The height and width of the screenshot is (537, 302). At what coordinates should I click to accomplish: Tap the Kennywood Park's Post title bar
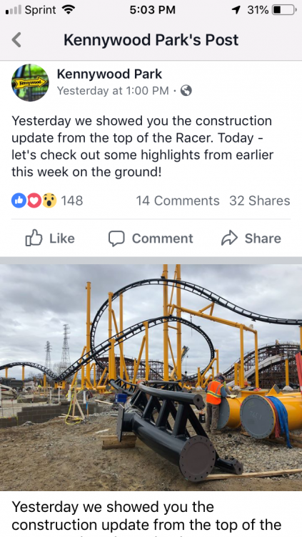151,40
